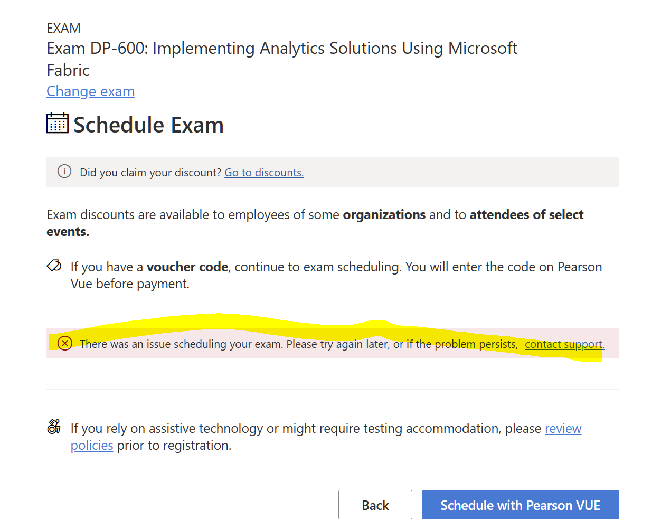
Task: Click the bold voucher code text
Action: [x=187, y=267]
